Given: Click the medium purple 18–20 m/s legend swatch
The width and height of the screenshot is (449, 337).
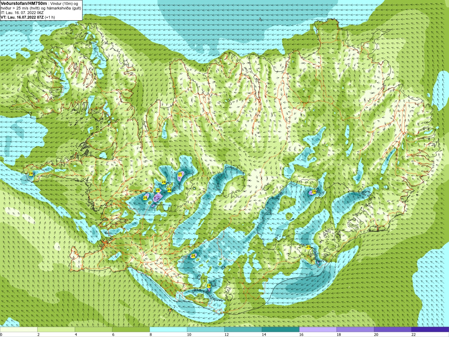Looking at the screenshot, I should pyautogui.click(x=355, y=330).
